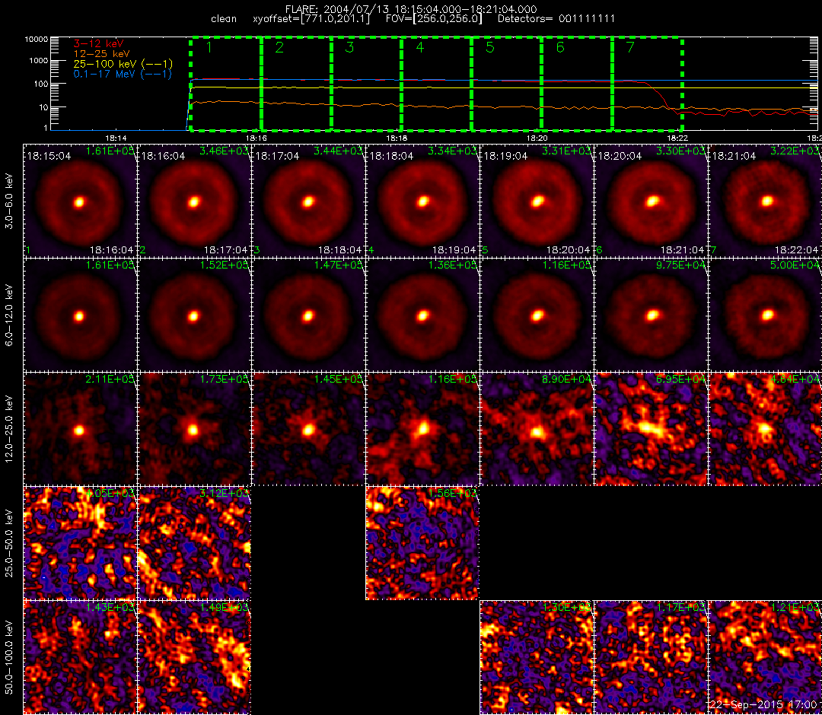Open the 3.0-6.0 keV image starting 18:19:04
The image size is (822, 715).
coord(537,202)
